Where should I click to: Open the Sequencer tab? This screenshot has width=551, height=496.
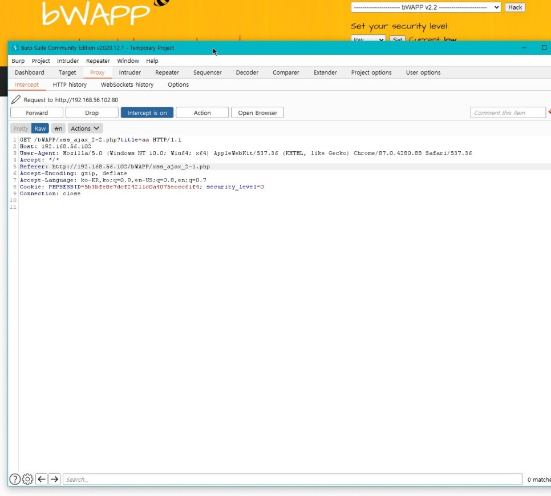pos(207,72)
